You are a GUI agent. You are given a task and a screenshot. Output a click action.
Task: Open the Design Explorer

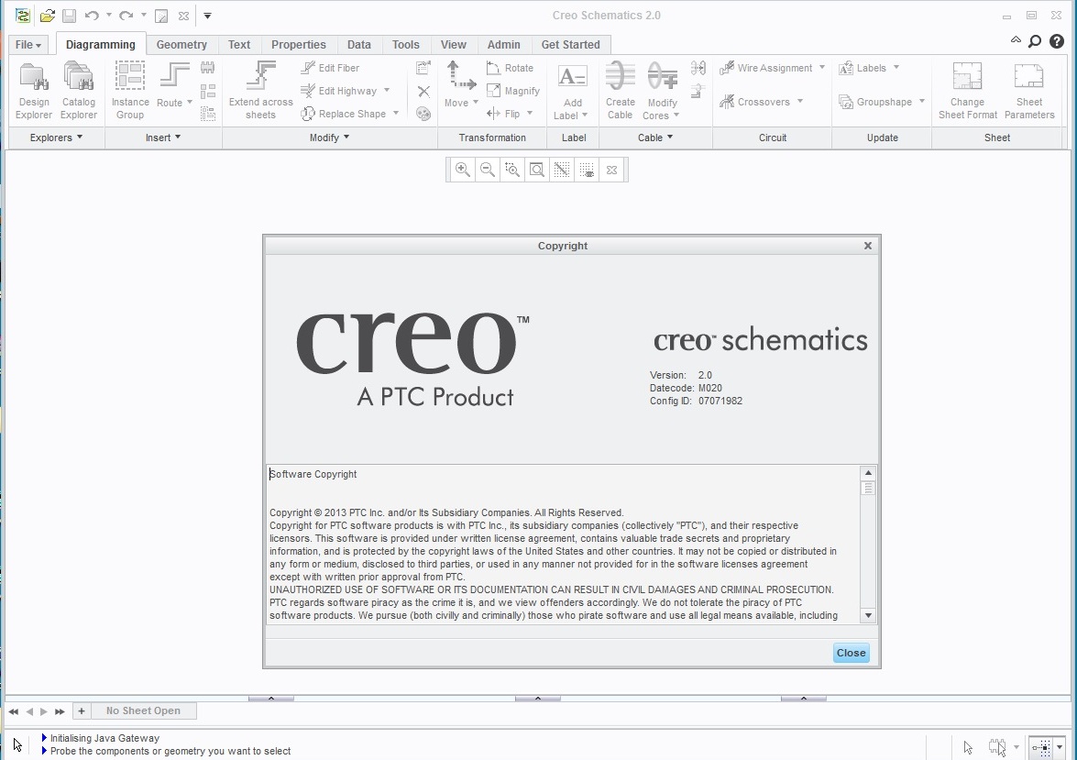click(34, 90)
